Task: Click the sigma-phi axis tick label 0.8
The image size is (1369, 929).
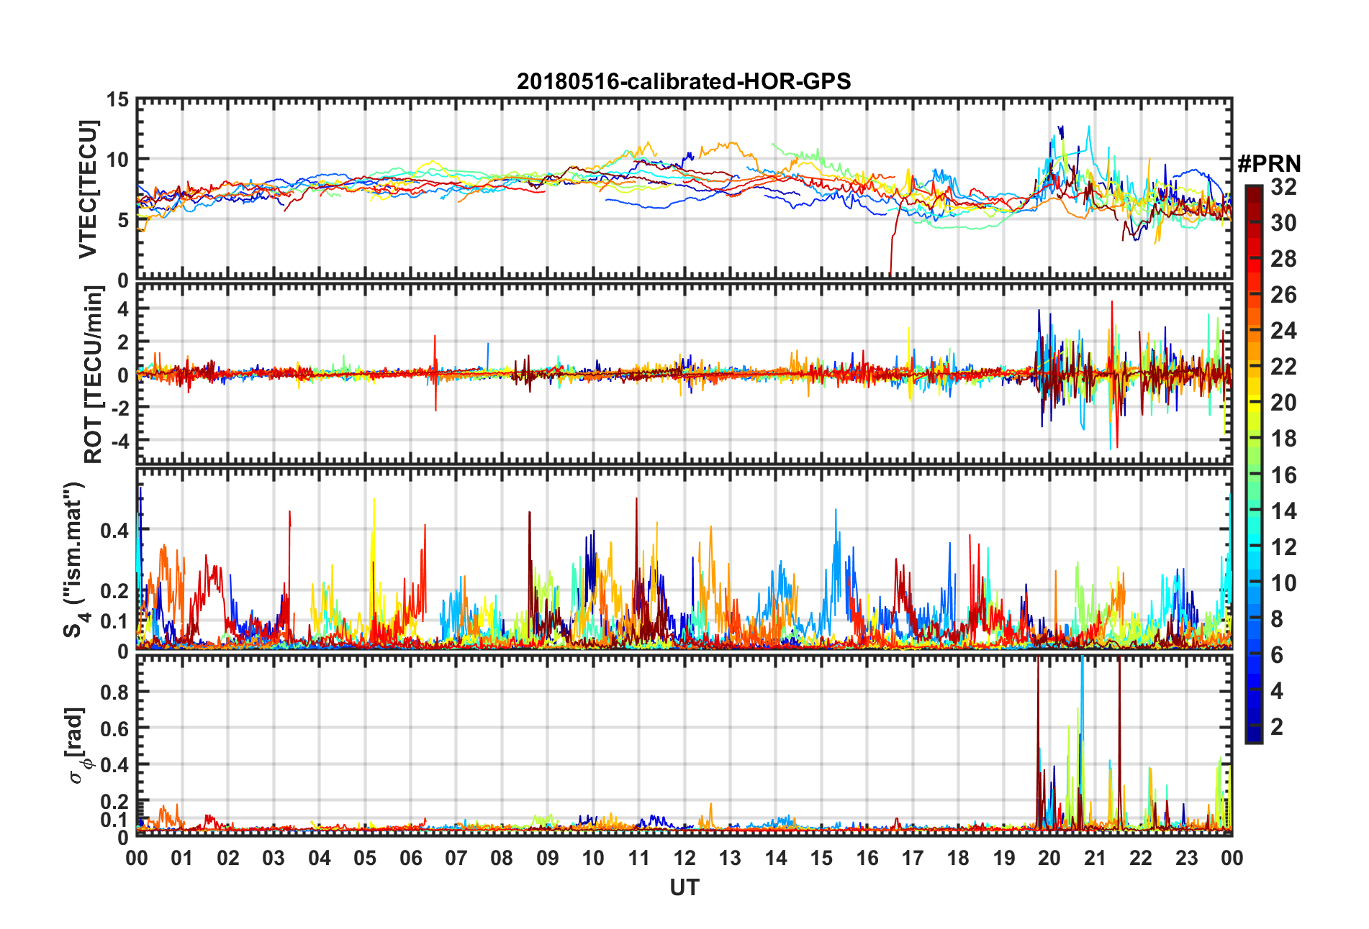Action: tap(114, 692)
